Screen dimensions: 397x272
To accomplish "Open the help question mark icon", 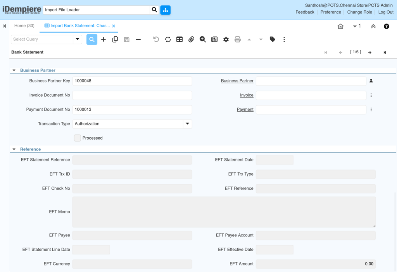I will [x=387, y=26].
